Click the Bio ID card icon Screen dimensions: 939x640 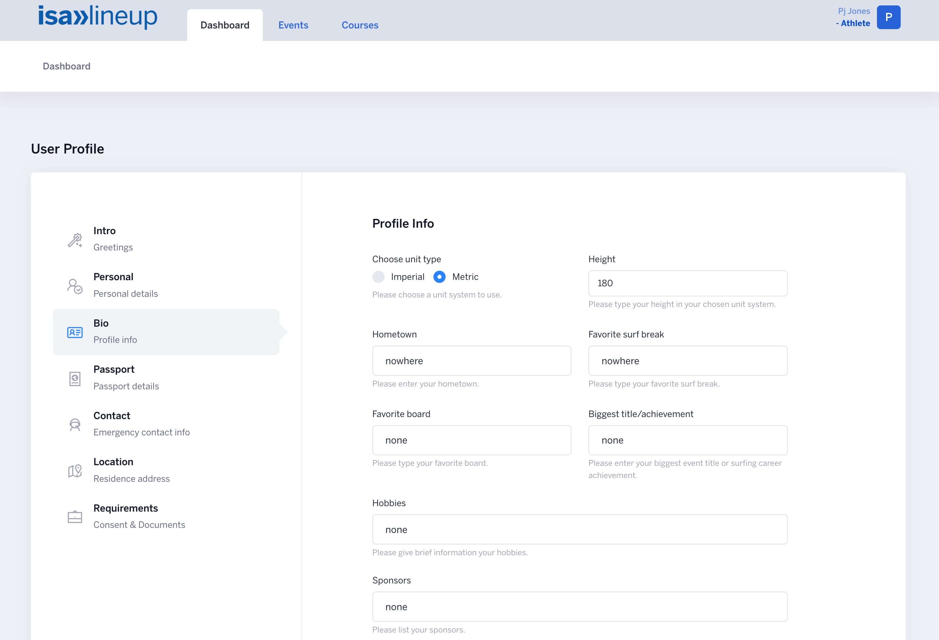tap(75, 332)
